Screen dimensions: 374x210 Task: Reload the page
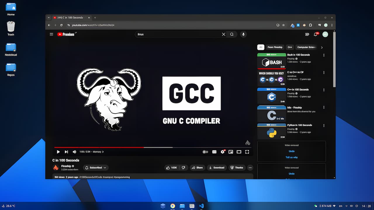[x=61, y=25]
